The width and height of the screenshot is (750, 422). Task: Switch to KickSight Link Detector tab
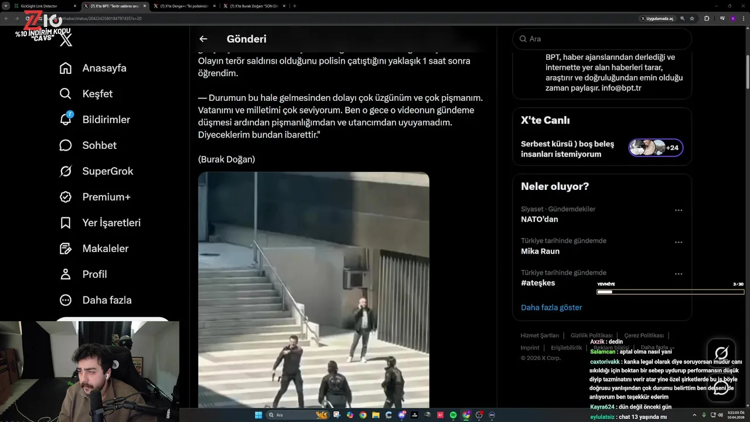point(46,6)
